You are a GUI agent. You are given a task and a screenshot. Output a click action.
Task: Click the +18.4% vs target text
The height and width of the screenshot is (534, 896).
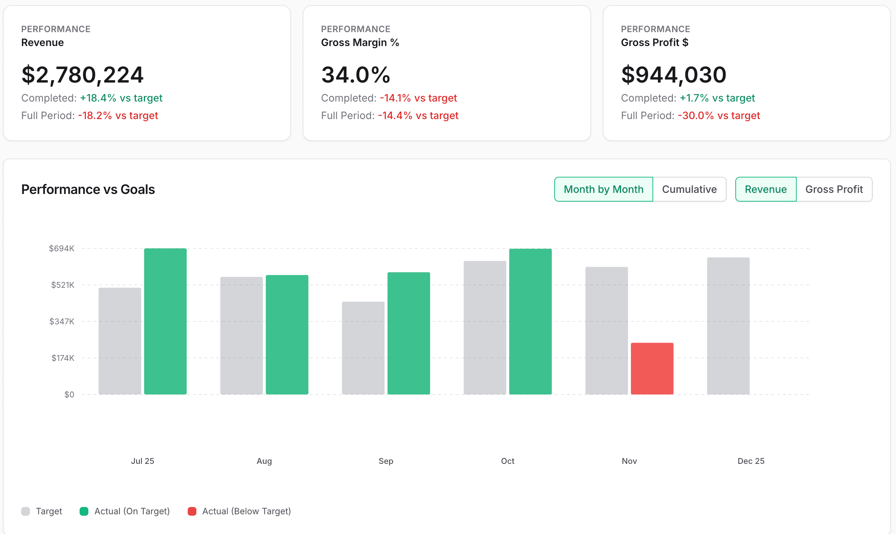pos(121,98)
